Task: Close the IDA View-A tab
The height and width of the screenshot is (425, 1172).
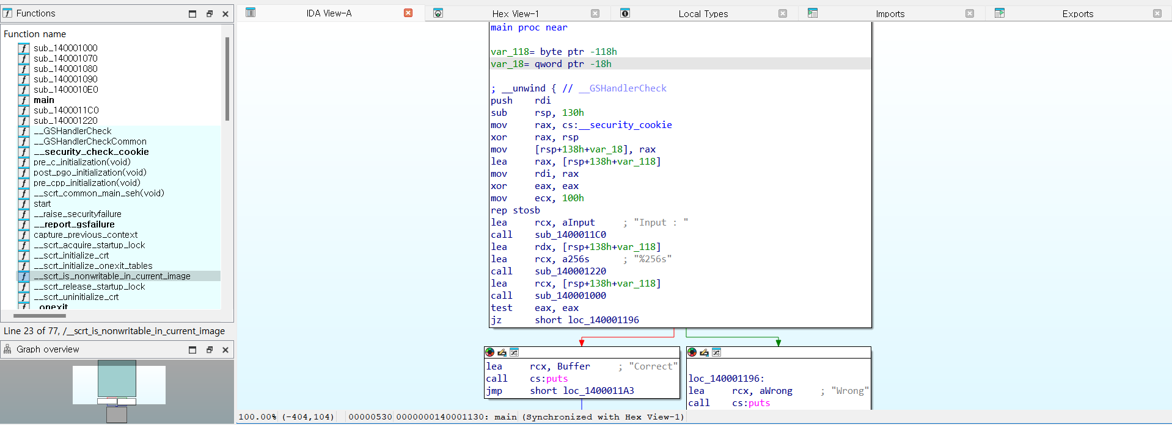Action: [x=408, y=13]
